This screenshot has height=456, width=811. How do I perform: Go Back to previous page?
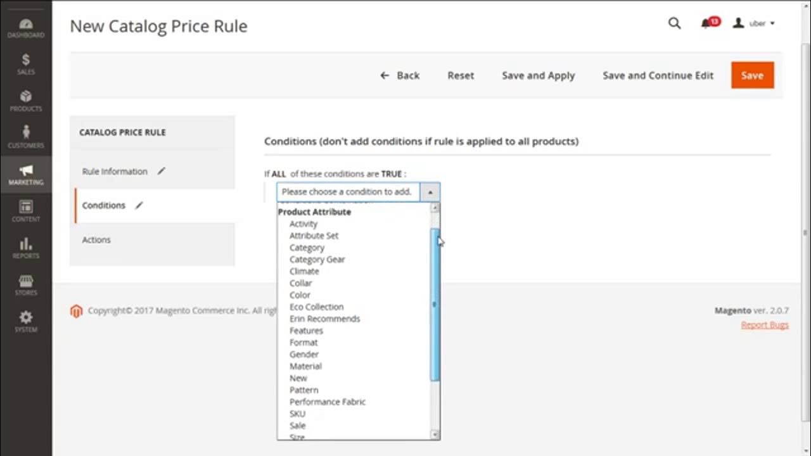[x=400, y=75]
